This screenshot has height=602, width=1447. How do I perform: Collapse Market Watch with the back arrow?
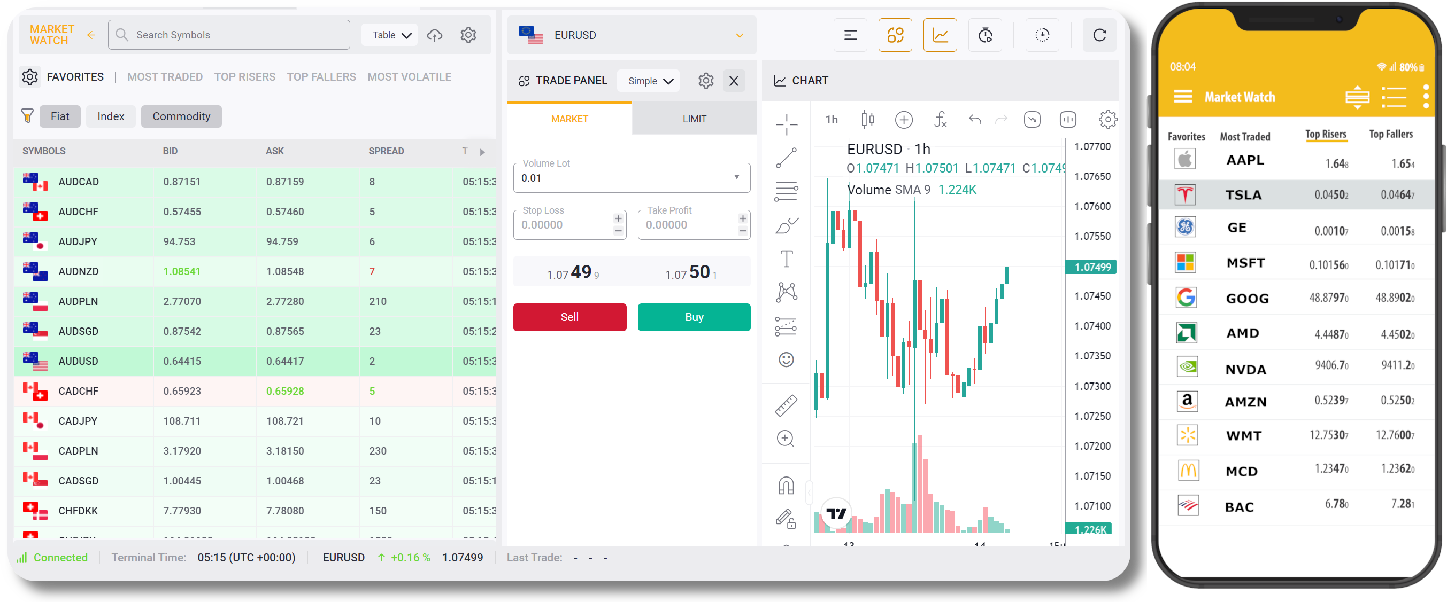(x=91, y=35)
